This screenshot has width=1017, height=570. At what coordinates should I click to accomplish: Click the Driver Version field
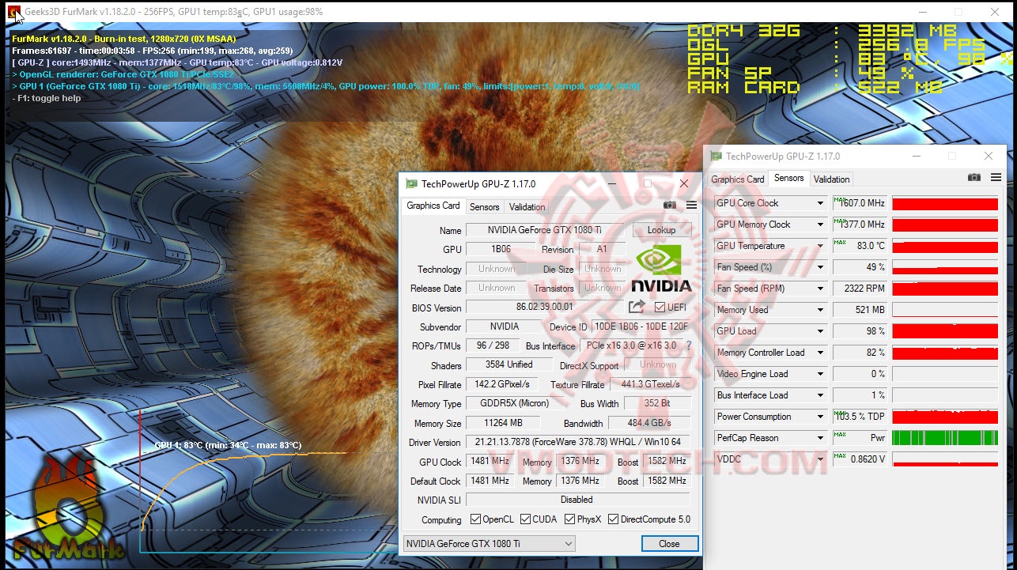[x=578, y=442]
